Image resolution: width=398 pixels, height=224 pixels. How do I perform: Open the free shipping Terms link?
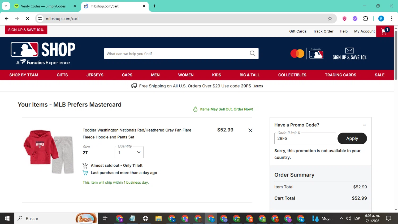tap(258, 86)
